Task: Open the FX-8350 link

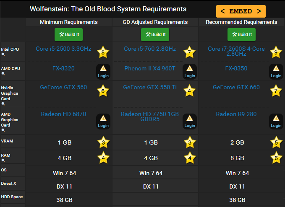Action: [236, 68]
